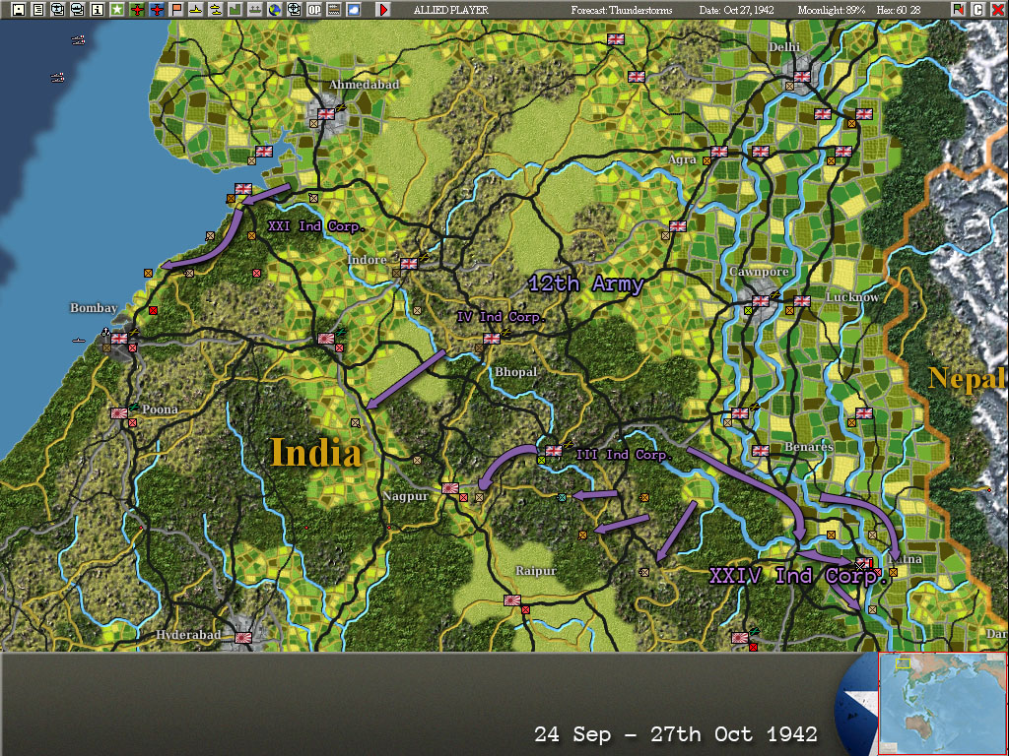Select the British flag near Lucknow
1009x756 pixels.
802,301
